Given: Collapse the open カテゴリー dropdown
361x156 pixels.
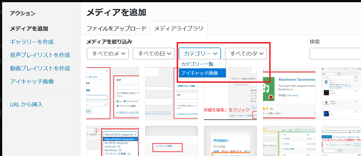Looking at the screenshot, I should pyautogui.click(x=200, y=54).
